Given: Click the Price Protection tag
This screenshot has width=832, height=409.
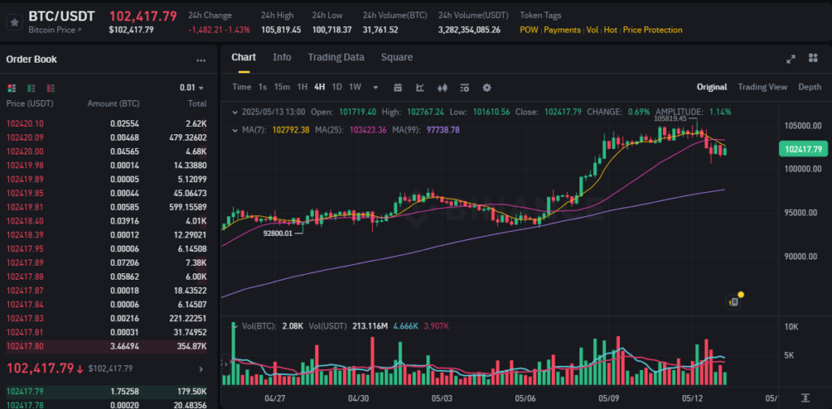Looking at the screenshot, I should coord(652,30).
